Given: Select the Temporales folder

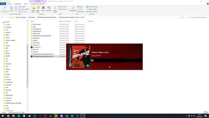Looking at the screenshot, I should (x=36, y=43).
